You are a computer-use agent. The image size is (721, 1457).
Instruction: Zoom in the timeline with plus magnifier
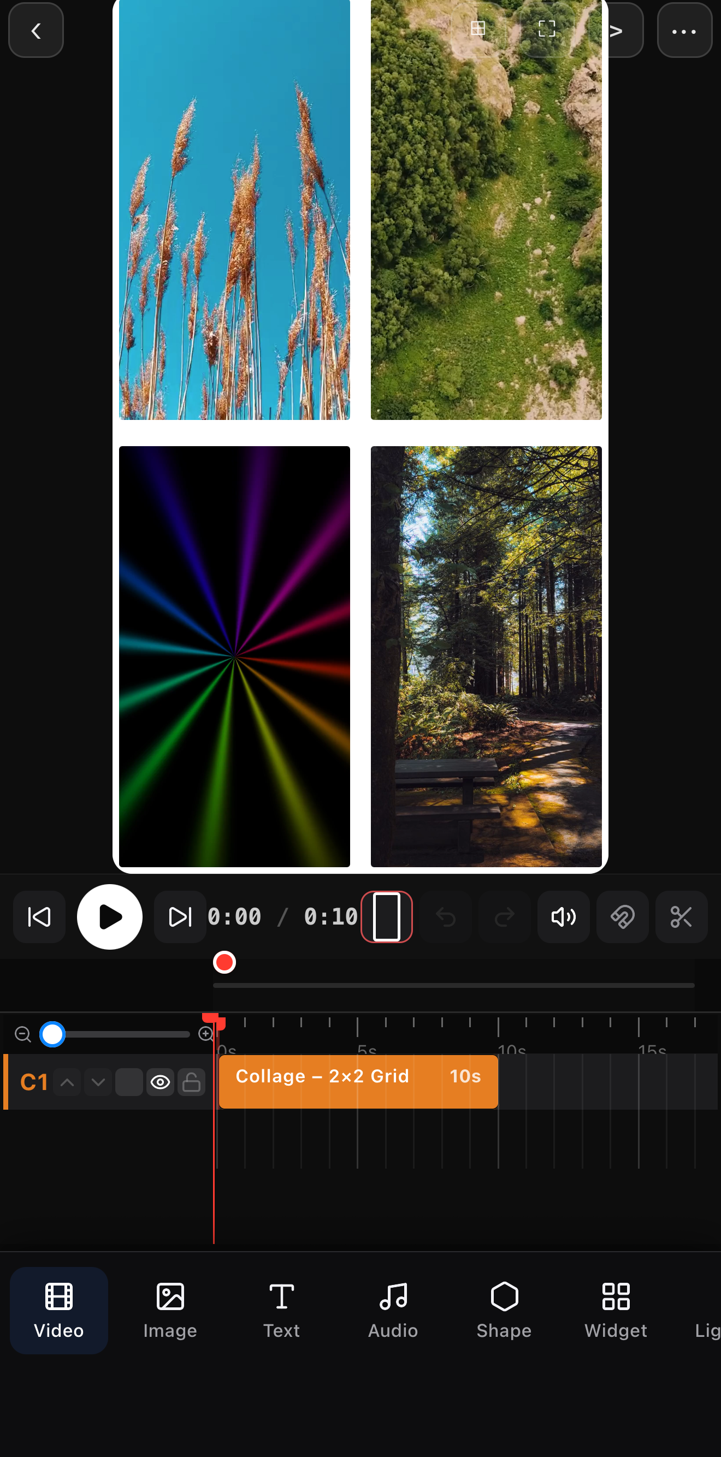tap(206, 1034)
